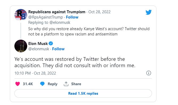The width and height of the screenshot is (178, 105).
Task: Open Elon Musk's profile avatar
Action: click(21, 46)
